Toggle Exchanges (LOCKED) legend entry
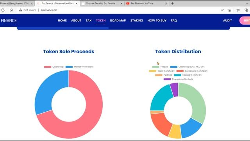Viewport: 250px width, 141px height. [x=192, y=71]
